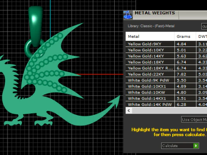Click the DWT column header
207x155 pixels.
[x=202, y=37]
